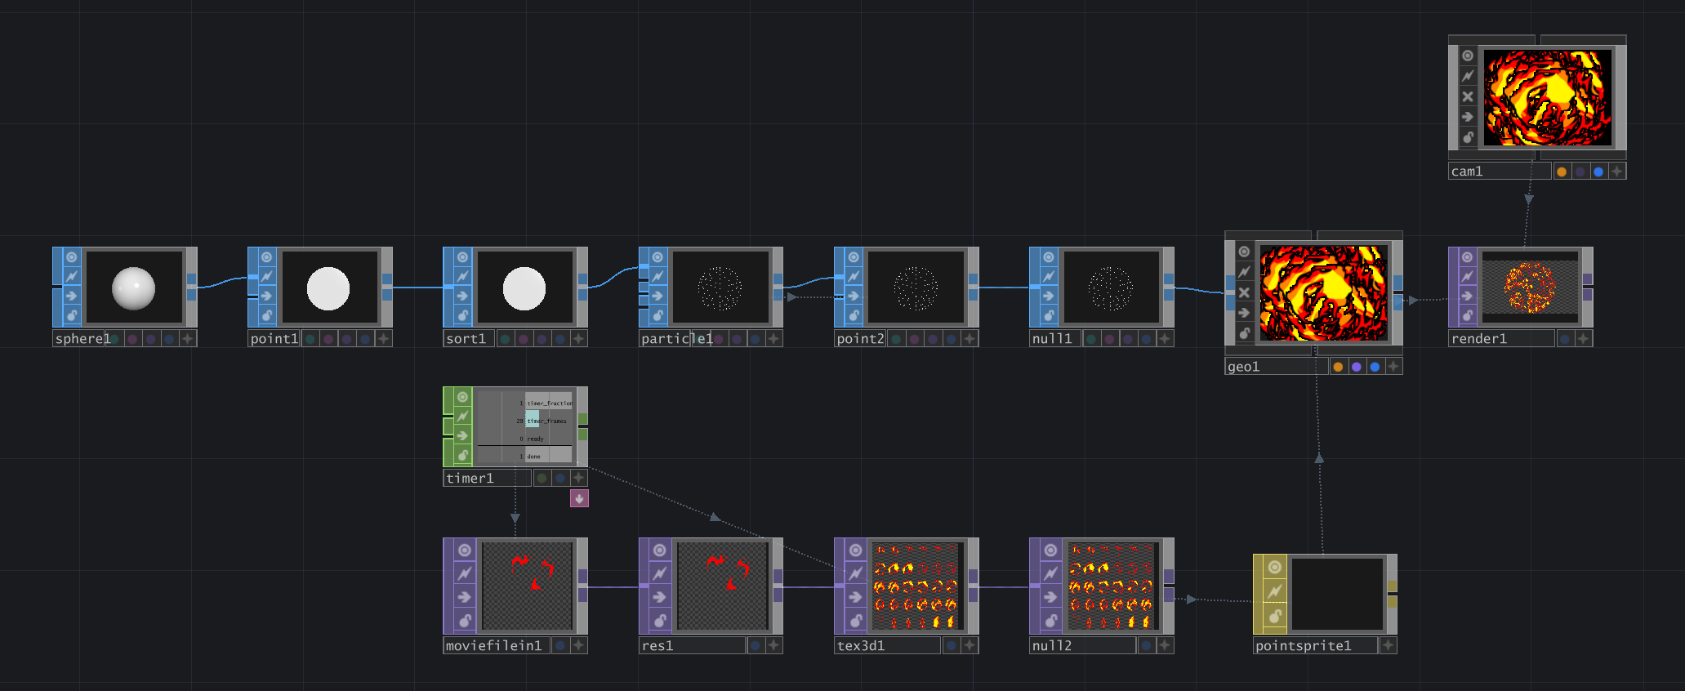Toggle green compare flag on point2
Viewport: 1685px width, 691px height.
point(896,338)
